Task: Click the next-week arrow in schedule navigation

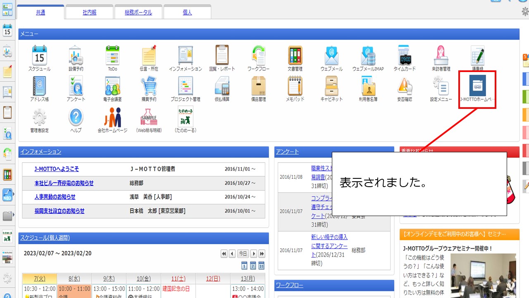Action: [254, 253]
